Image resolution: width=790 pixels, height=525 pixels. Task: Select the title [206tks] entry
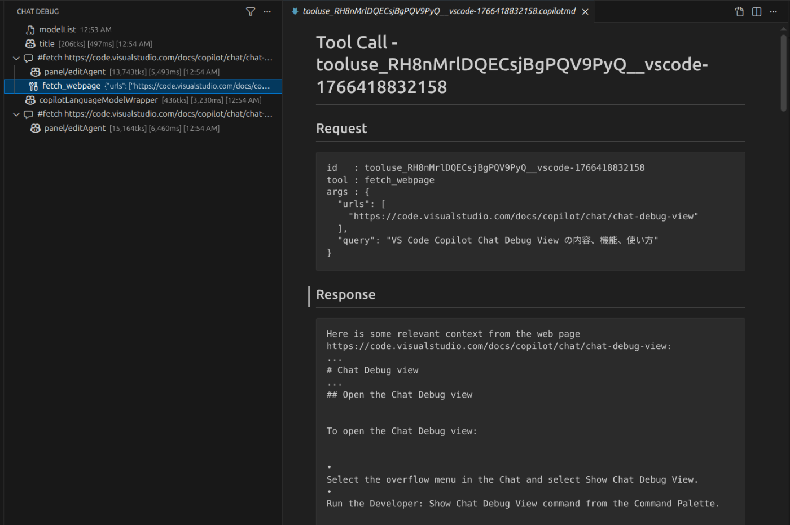[x=143, y=43]
